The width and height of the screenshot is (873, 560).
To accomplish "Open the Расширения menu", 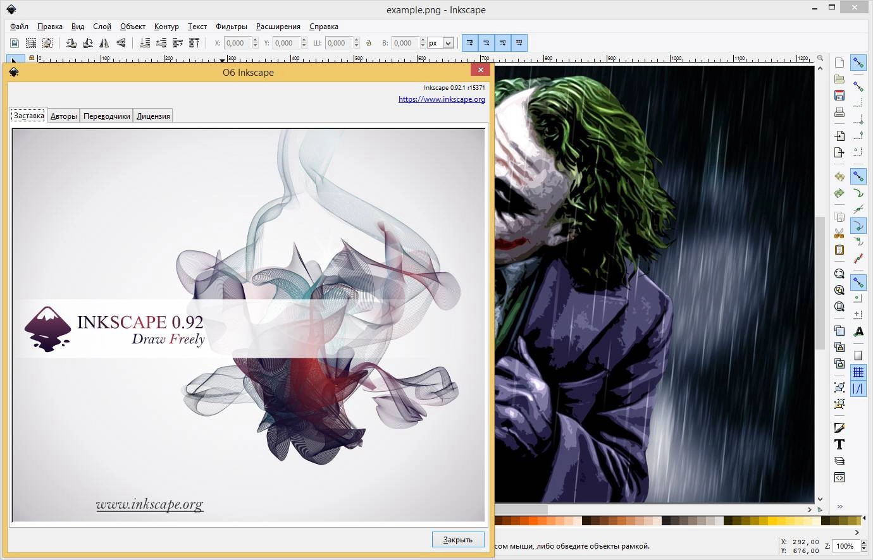I will pos(278,27).
